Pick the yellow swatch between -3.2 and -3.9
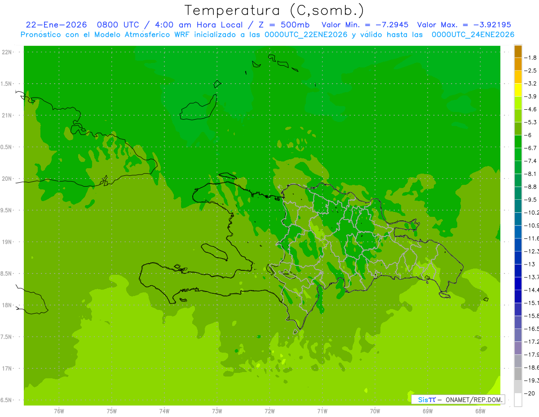 (x=518, y=90)
